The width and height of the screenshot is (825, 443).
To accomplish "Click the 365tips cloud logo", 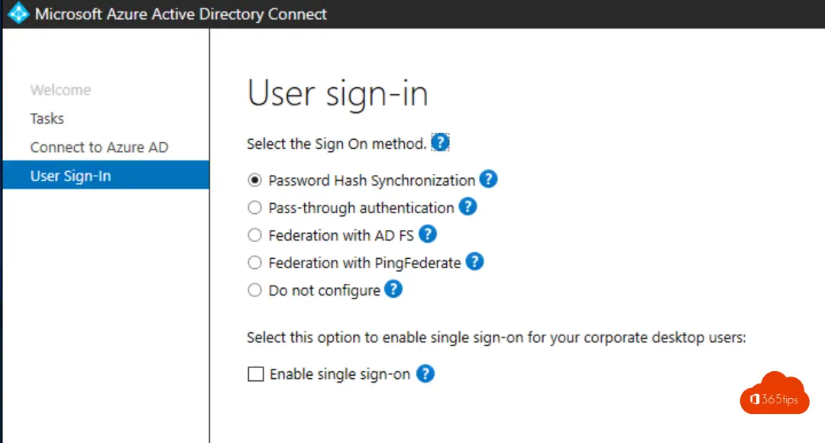I will (x=774, y=394).
